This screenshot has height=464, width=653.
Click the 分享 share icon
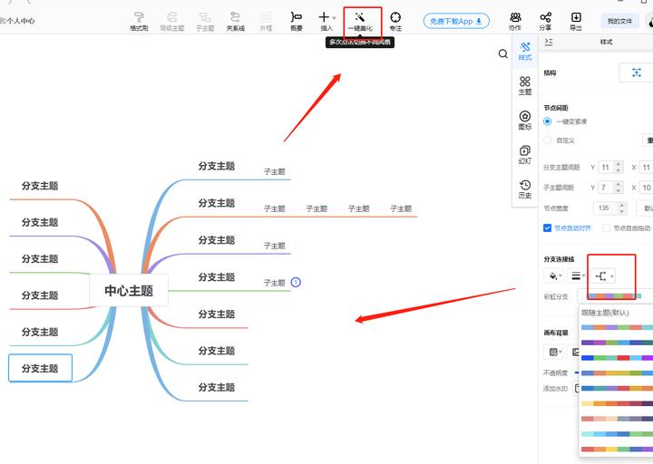coord(545,21)
